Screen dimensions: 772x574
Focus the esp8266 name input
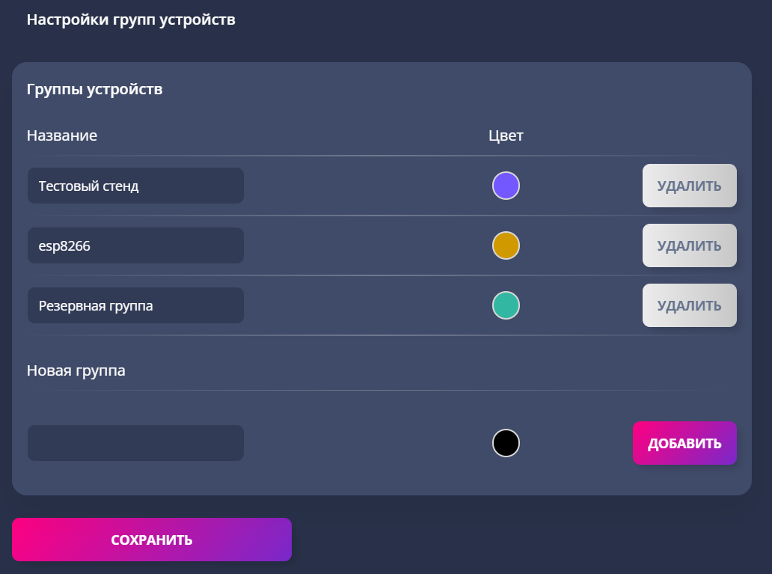(x=135, y=245)
